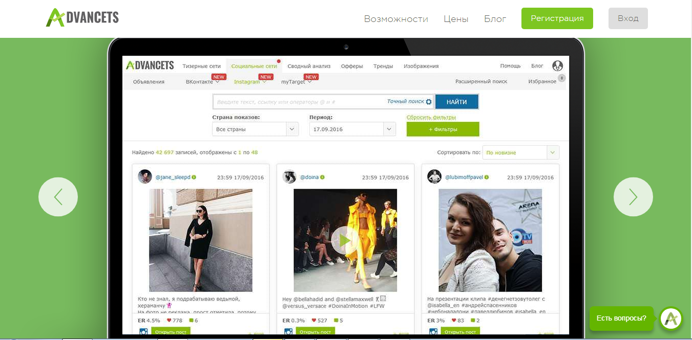The width and height of the screenshot is (692, 340).
Task: Open the Цены page
Action: coord(456,19)
